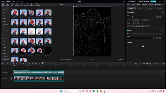
Task: Open the Shortcut button
Action: pyautogui.click(x=132, y=2)
